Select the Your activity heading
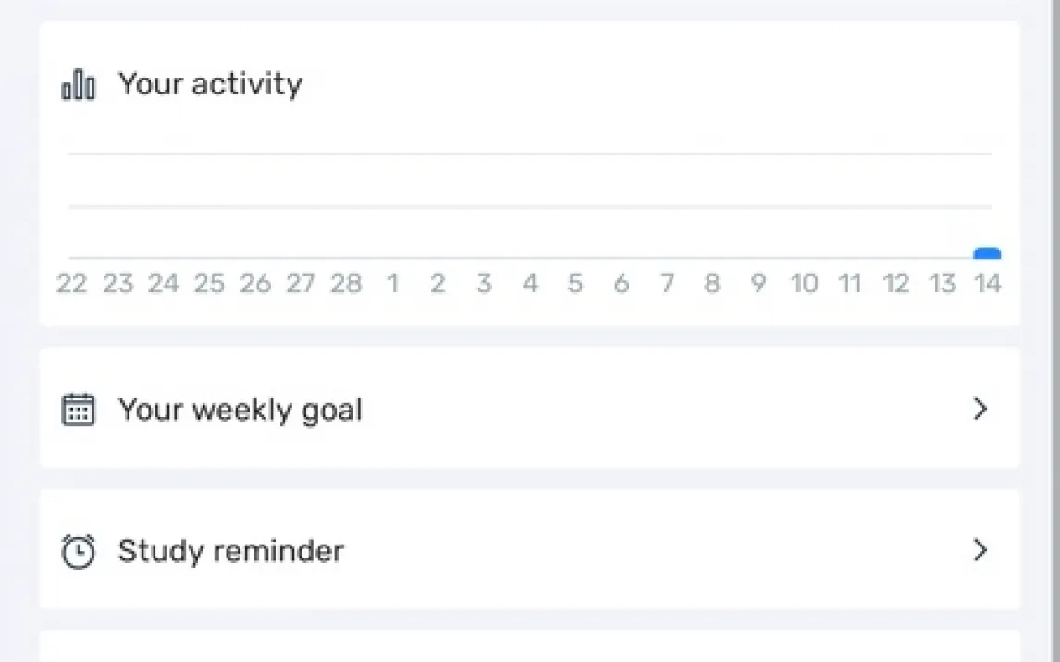 (x=210, y=84)
